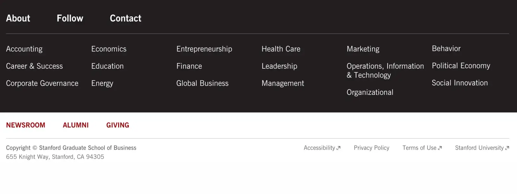Select the Corporate Governance topic
The height and width of the screenshot is (194, 517).
(x=42, y=83)
